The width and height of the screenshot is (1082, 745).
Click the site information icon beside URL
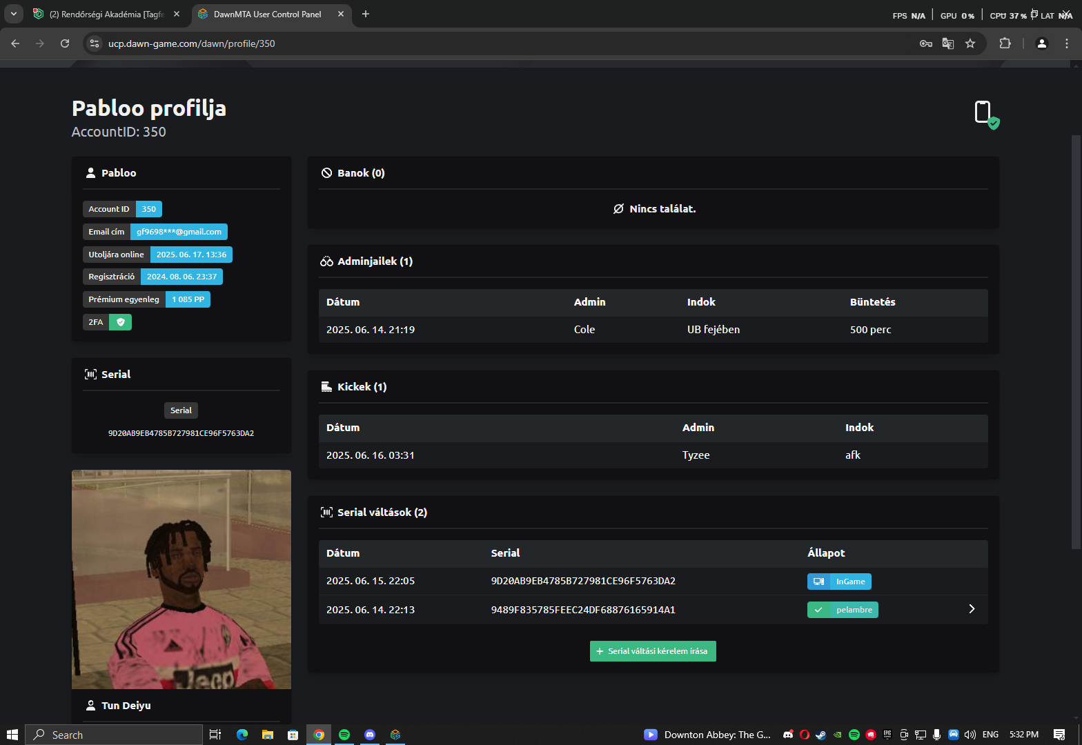tap(95, 43)
